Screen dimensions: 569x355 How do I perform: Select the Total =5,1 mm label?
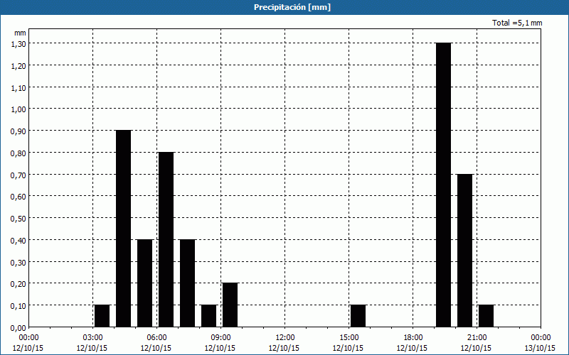pos(517,23)
